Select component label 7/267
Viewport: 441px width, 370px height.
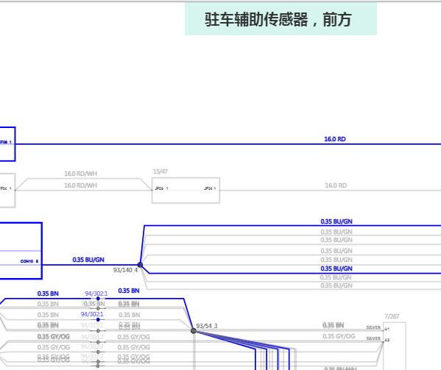click(392, 316)
